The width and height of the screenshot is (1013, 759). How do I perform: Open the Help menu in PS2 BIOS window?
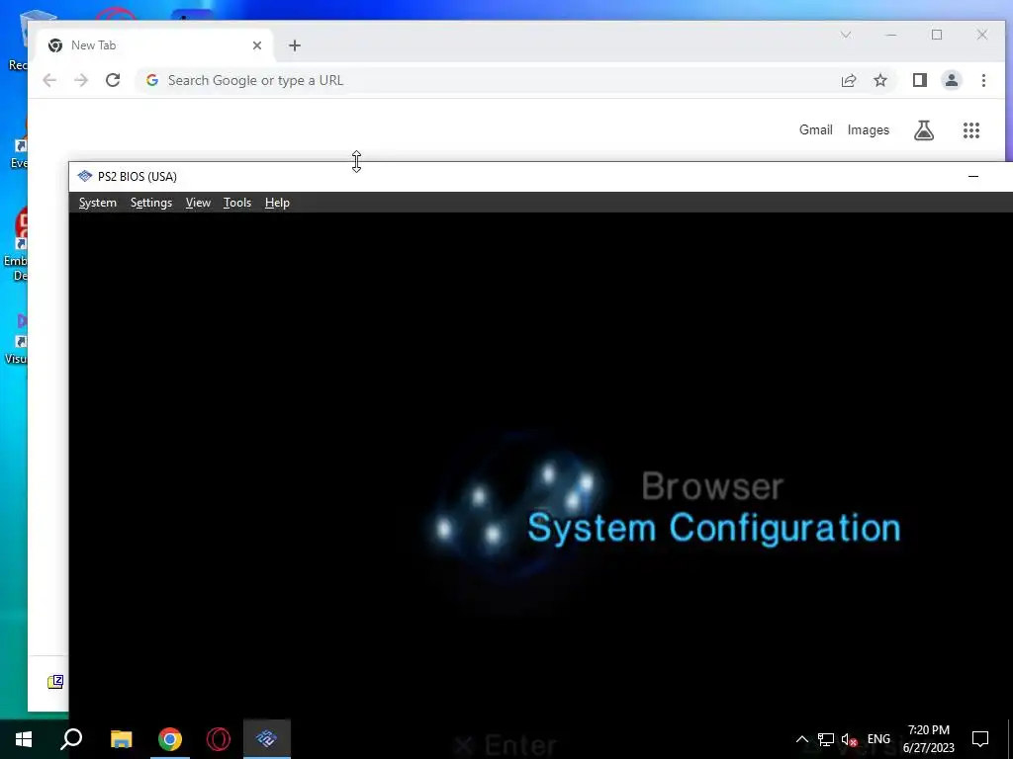(277, 203)
